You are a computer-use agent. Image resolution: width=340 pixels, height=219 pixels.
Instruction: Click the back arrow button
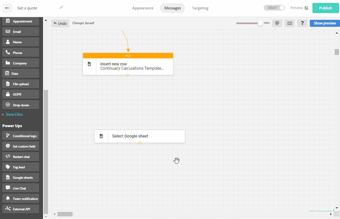click(7, 8)
